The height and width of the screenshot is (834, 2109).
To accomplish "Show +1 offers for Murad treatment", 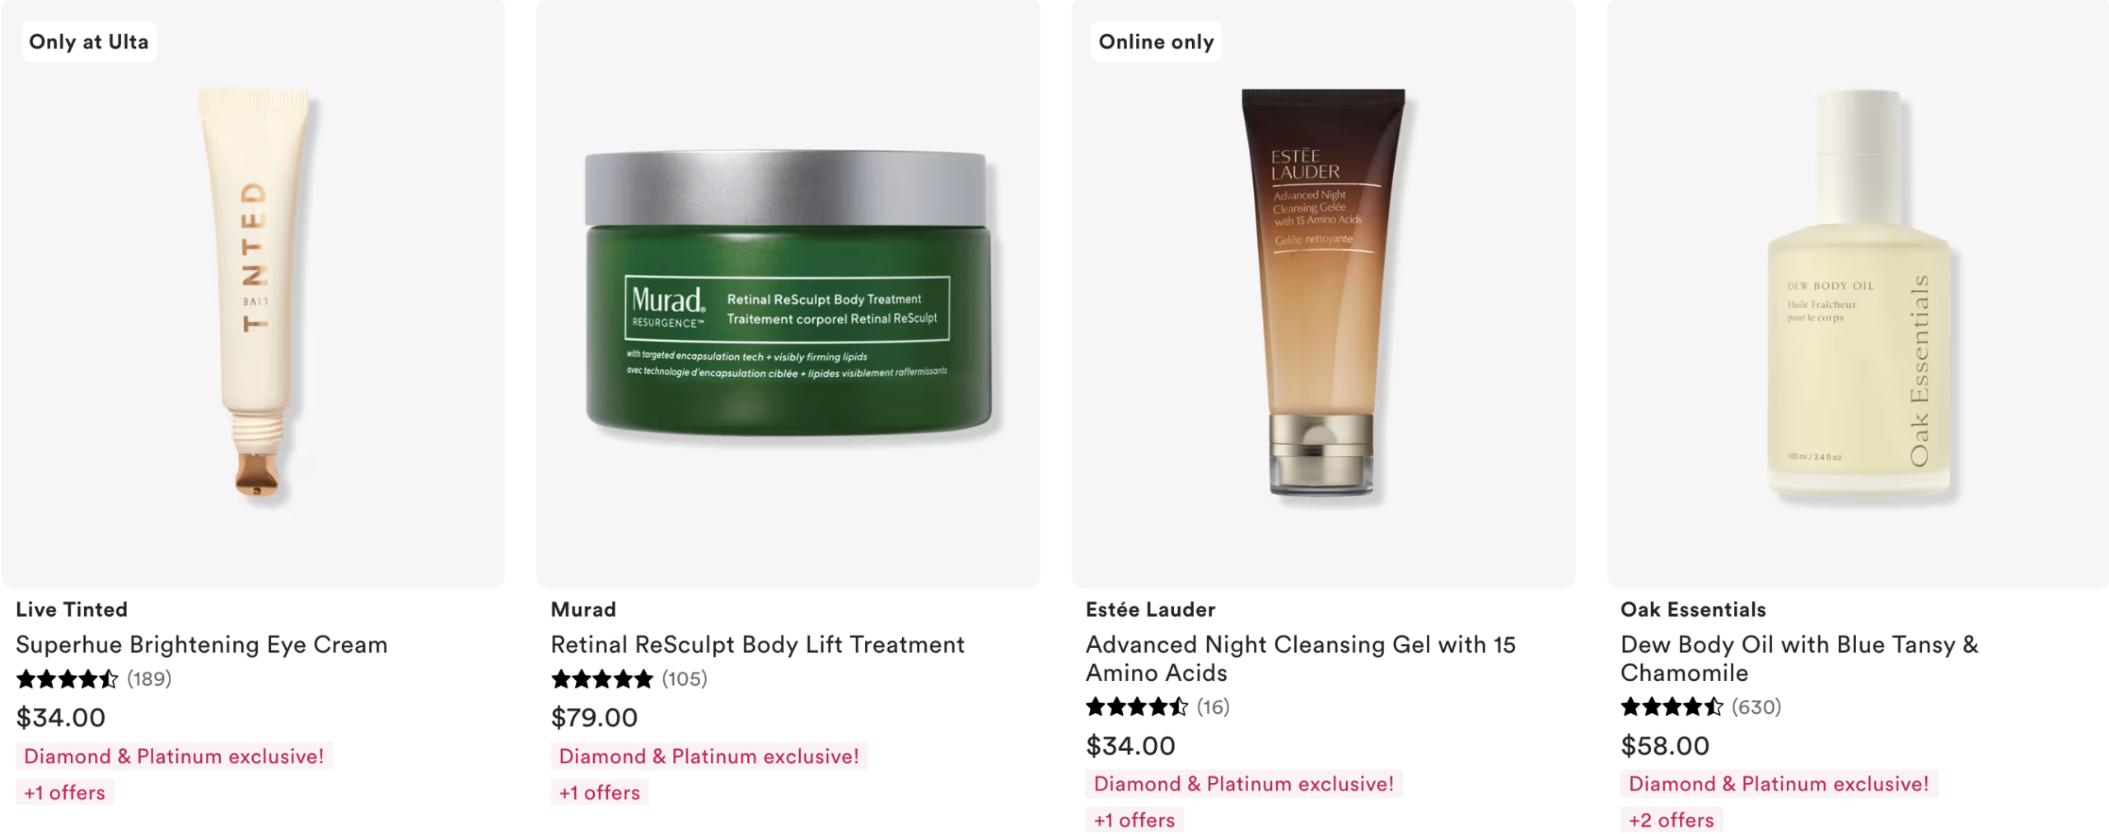I will click(600, 793).
